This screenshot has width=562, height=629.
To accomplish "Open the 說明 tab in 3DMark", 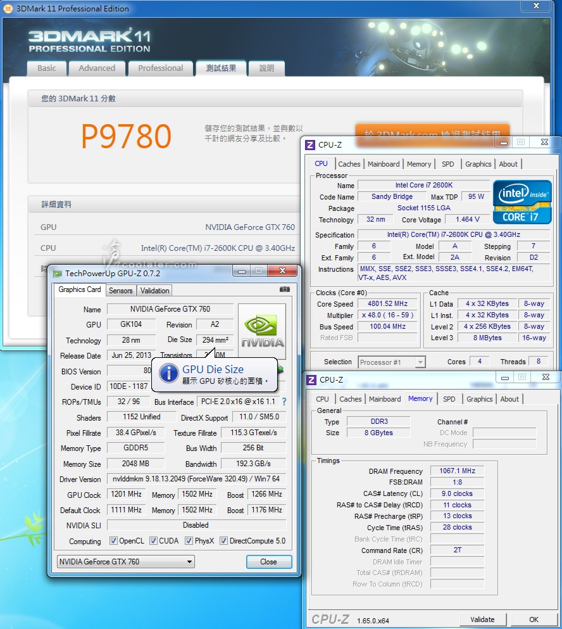I will pyautogui.click(x=266, y=68).
